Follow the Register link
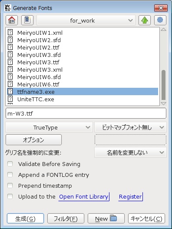Image resolution: width=172 pixels, height=229 pixels. click(x=130, y=196)
